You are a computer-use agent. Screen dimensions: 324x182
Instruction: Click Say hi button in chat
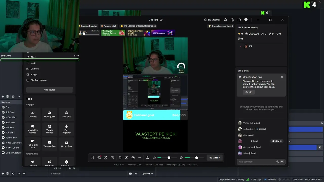click(277, 141)
